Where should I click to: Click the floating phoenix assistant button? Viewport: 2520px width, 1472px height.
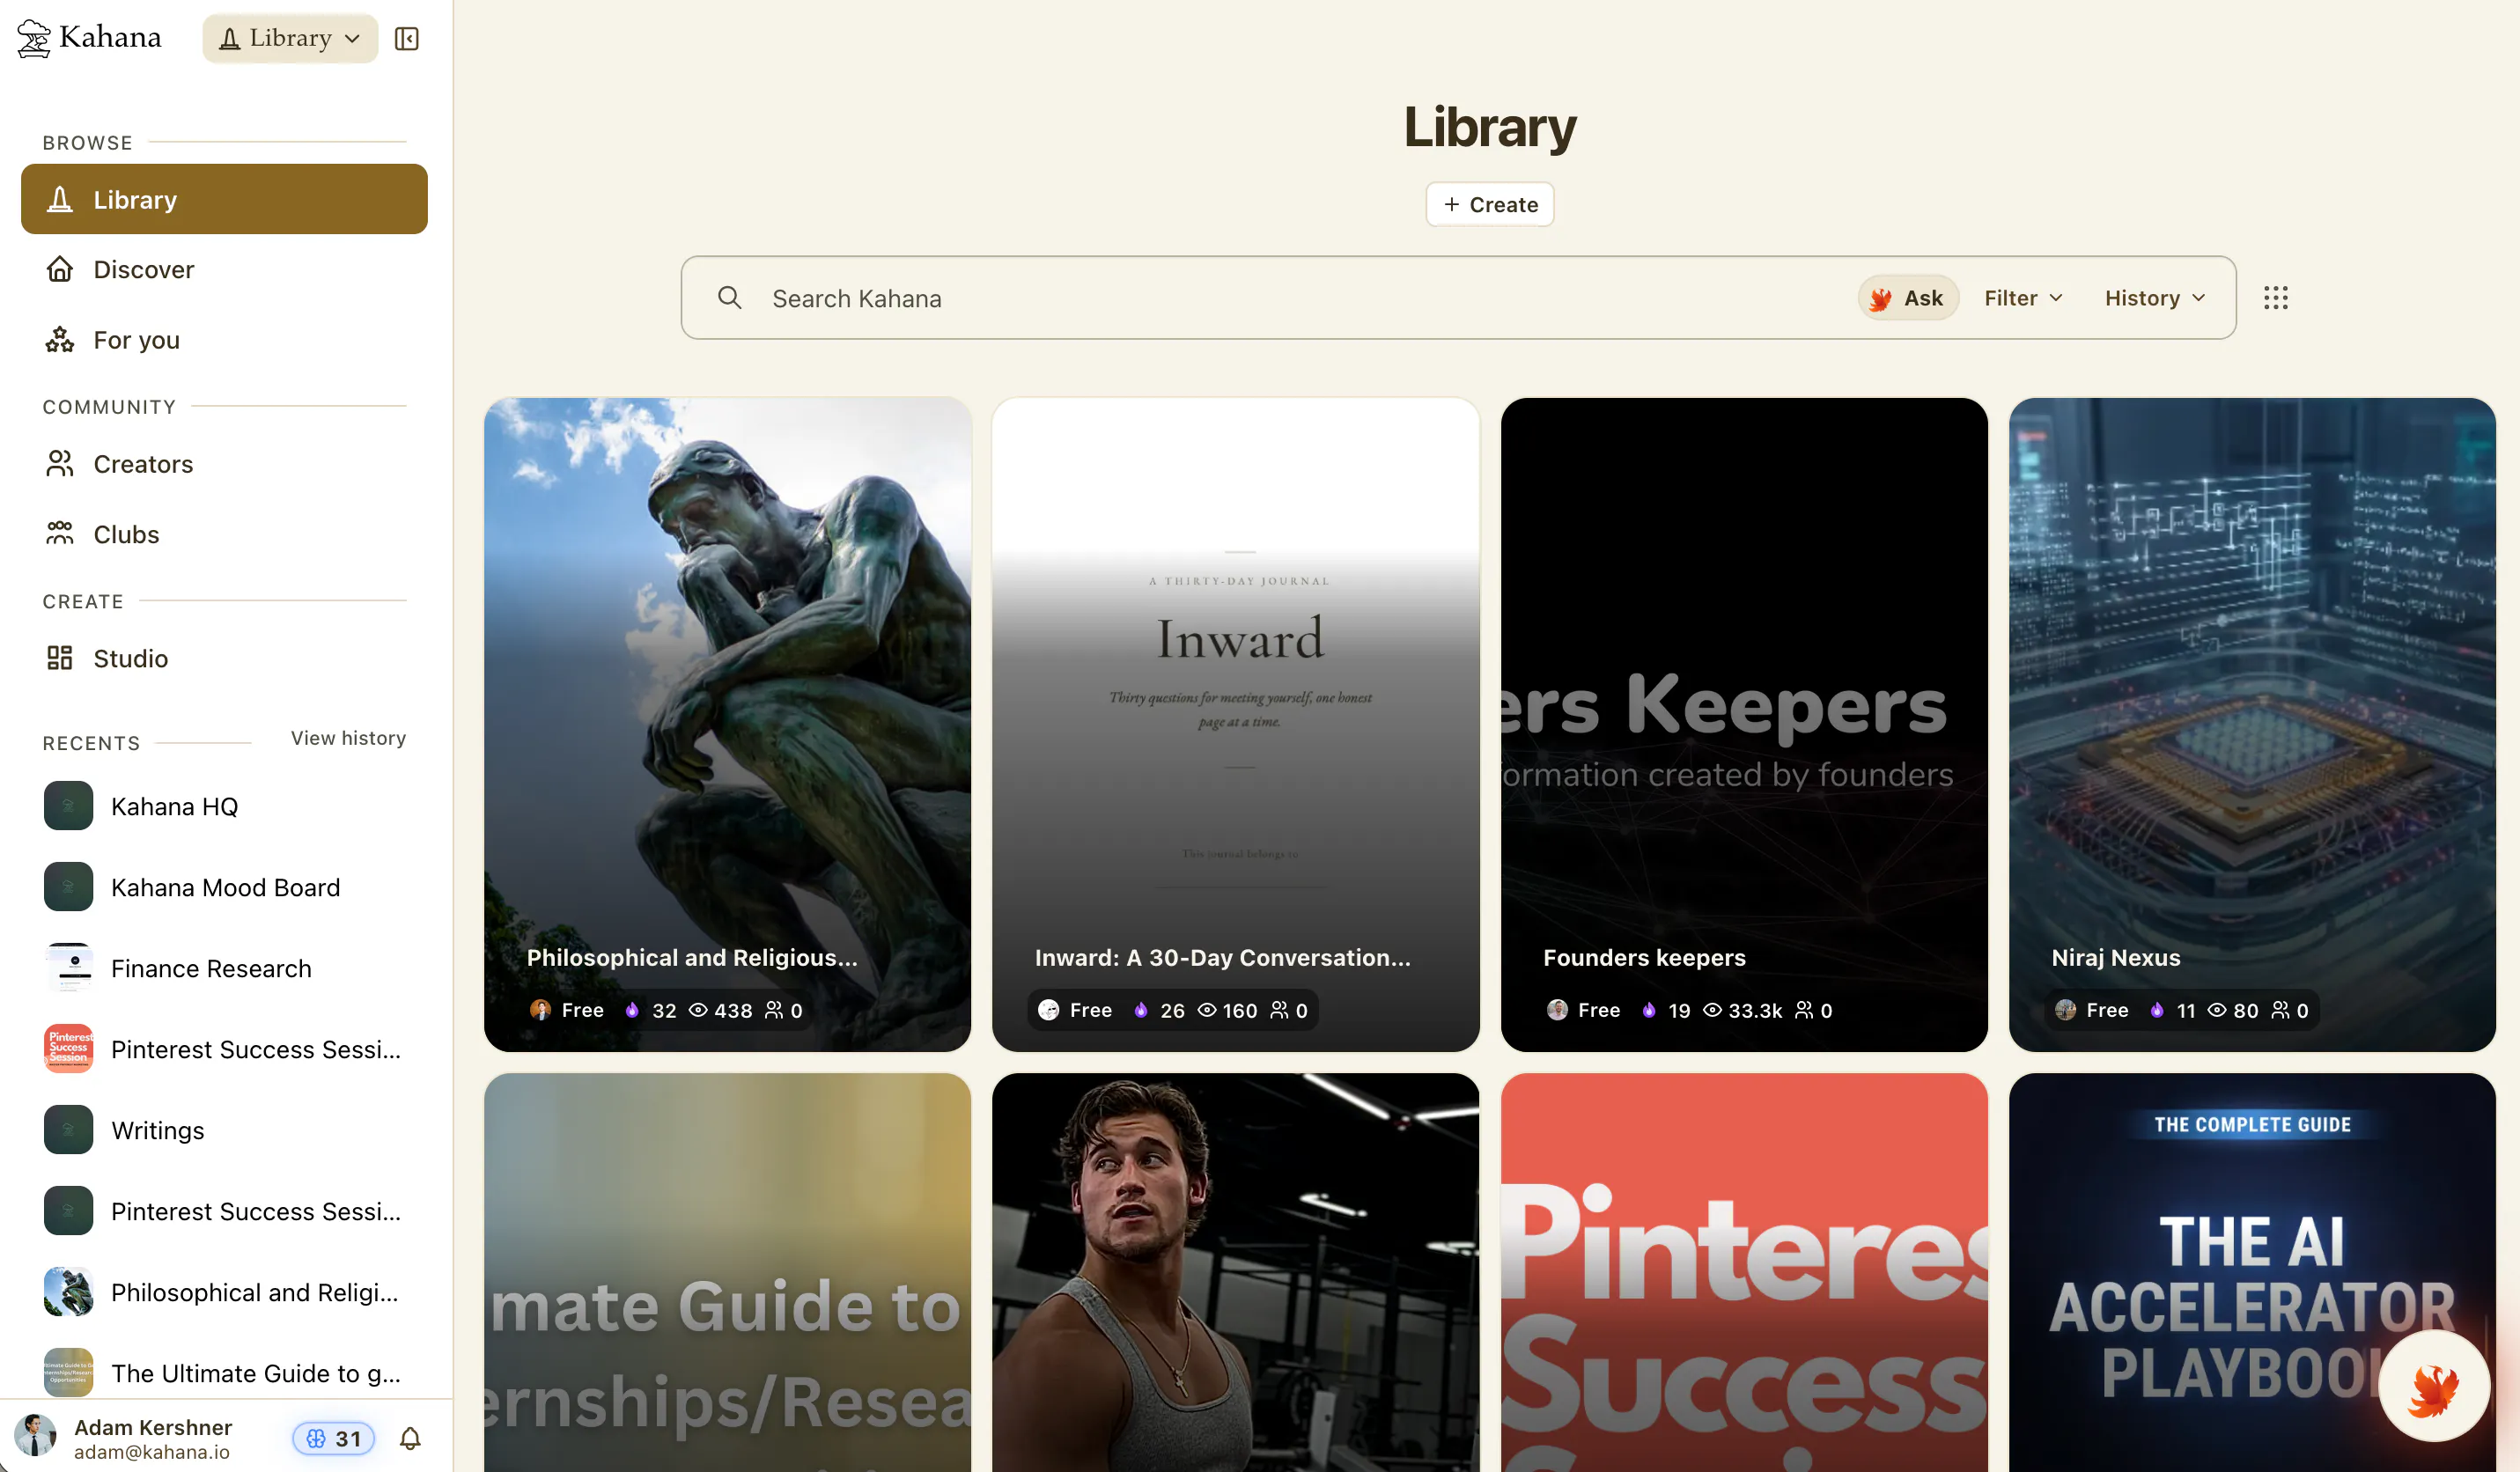(2432, 1386)
